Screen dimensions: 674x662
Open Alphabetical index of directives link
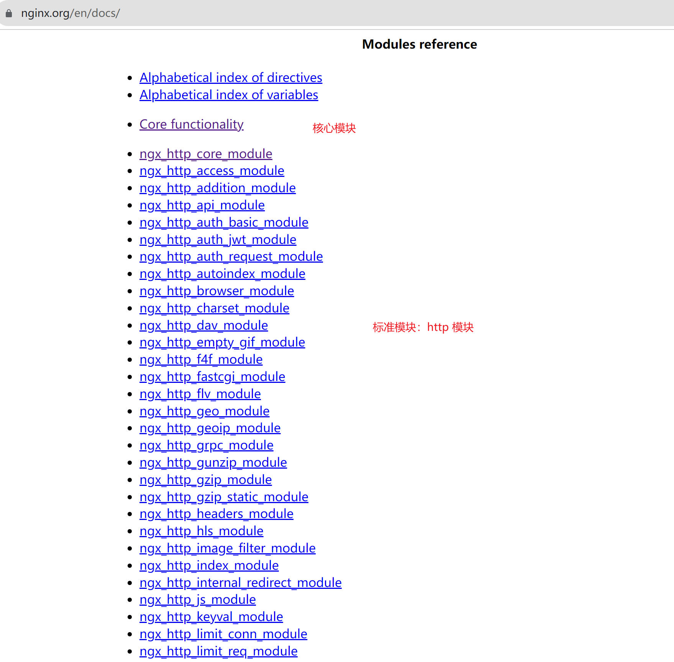click(231, 78)
